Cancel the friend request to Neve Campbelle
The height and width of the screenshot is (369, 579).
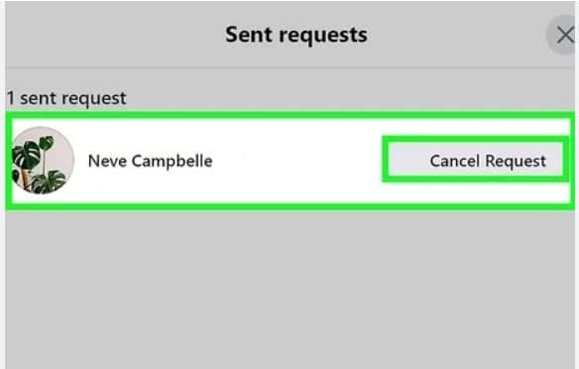click(476, 159)
